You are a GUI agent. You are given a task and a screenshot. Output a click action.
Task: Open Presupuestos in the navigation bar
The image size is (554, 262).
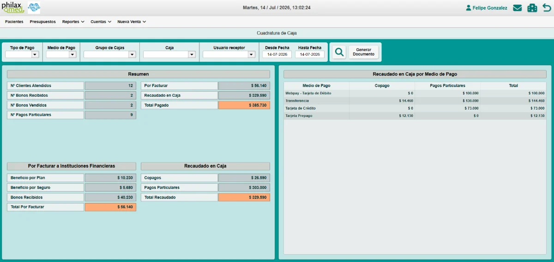42,22
